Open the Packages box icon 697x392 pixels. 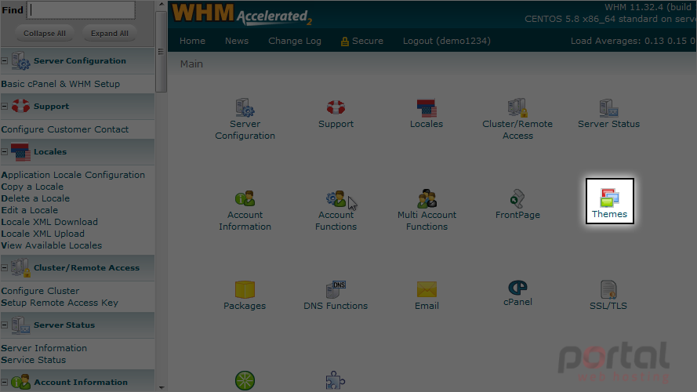click(245, 289)
